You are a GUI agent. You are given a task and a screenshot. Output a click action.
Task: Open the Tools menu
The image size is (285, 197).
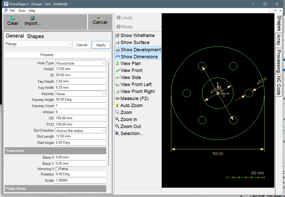click(x=22, y=11)
